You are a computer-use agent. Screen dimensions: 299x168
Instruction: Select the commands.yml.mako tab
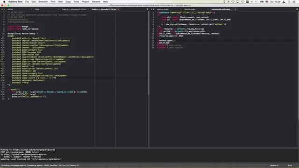pos(221,9)
